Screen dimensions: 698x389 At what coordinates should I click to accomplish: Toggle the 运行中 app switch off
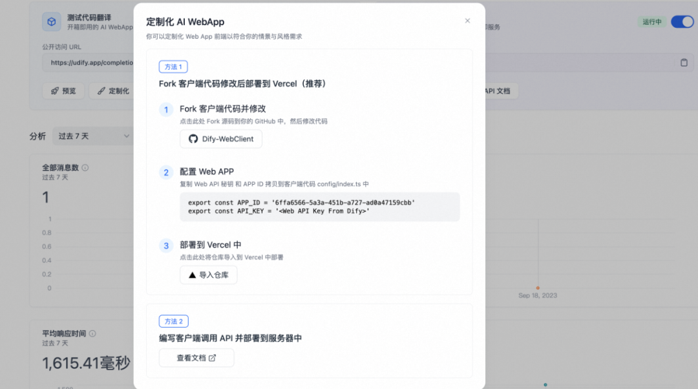click(682, 21)
